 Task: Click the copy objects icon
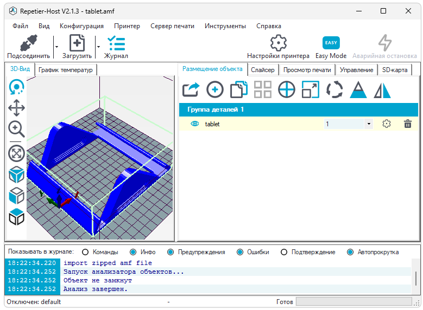click(x=239, y=89)
